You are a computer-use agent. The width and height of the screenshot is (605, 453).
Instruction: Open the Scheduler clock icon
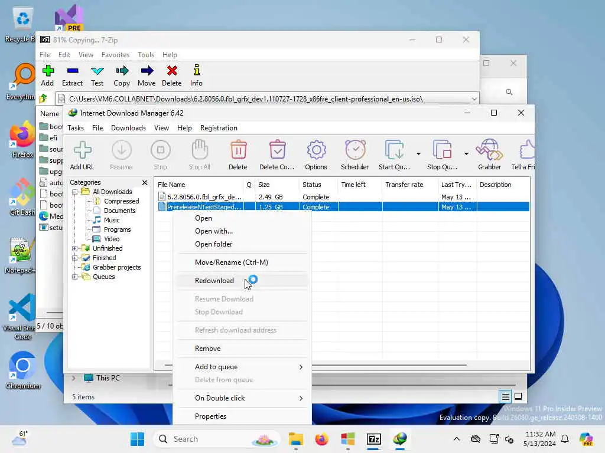(x=355, y=155)
